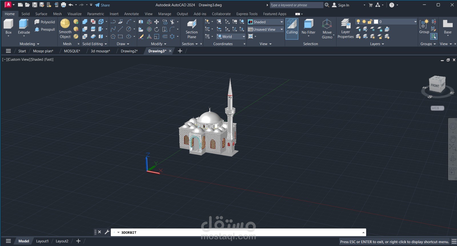The width and height of the screenshot is (457, 246).
Task: Click the Undo arrow icon
Action: coord(71,5)
